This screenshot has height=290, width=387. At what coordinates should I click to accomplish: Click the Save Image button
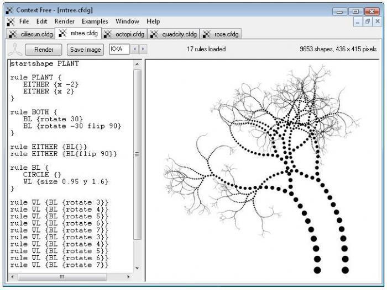[85, 50]
